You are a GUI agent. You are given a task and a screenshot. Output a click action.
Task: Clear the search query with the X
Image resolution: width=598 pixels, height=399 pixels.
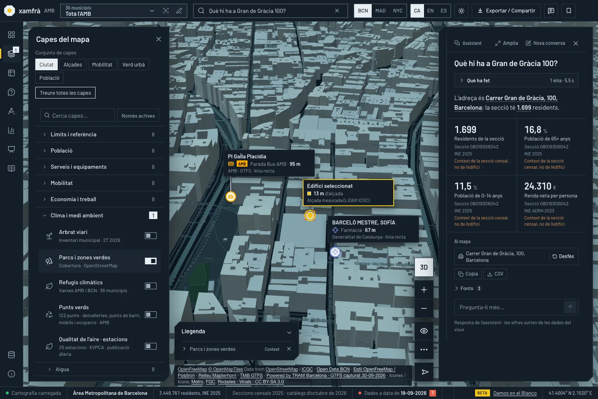[337, 11]
